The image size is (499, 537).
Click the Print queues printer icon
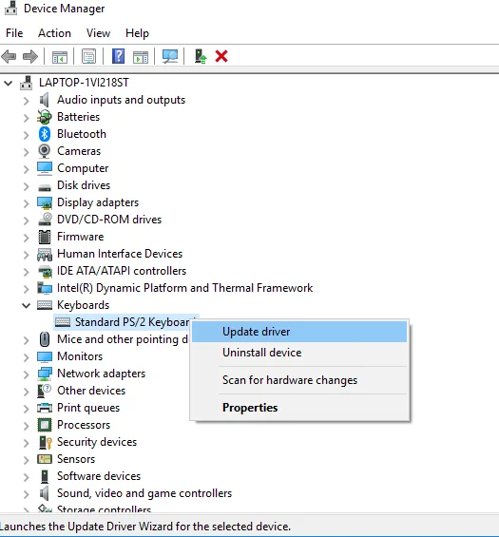45,408
